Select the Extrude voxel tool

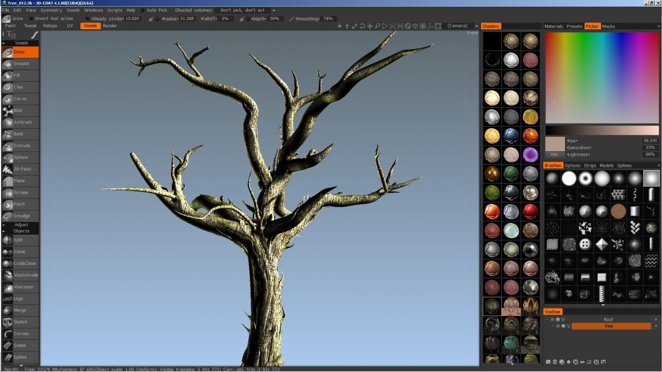click(x=20, y=146)
